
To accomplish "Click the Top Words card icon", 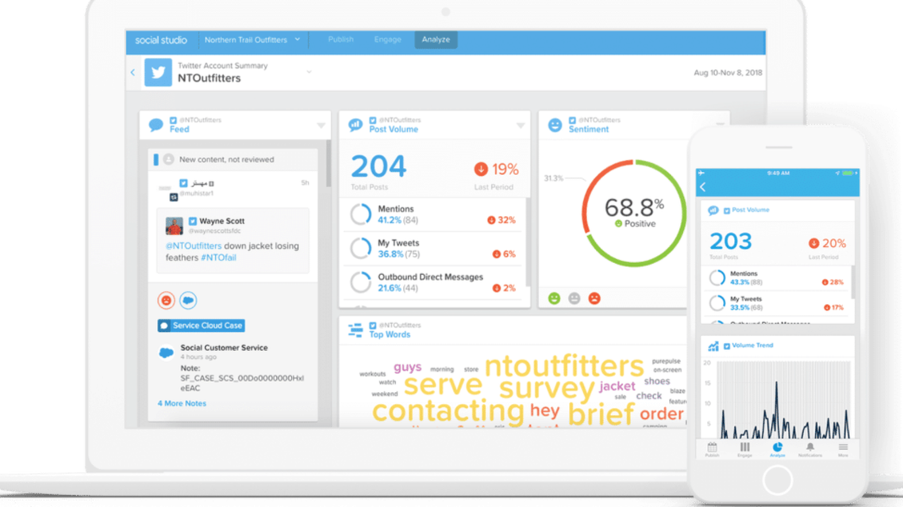I will [355, 330].
